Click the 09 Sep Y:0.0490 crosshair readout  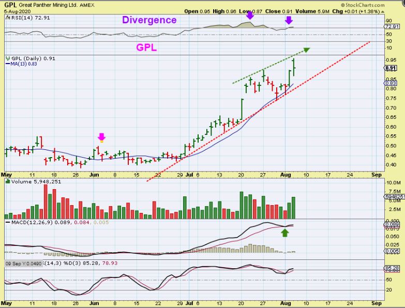23,264
